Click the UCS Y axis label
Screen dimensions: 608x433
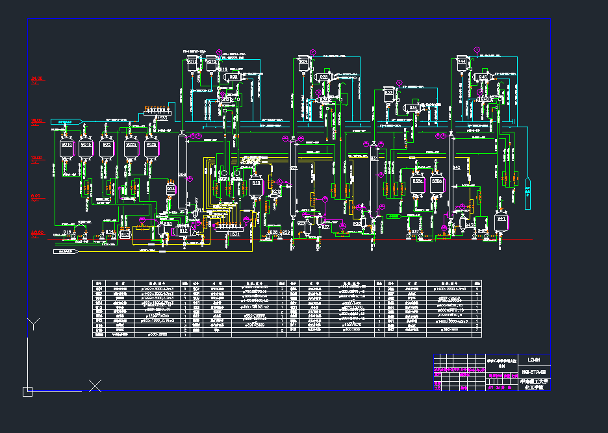tap(34, 323)
